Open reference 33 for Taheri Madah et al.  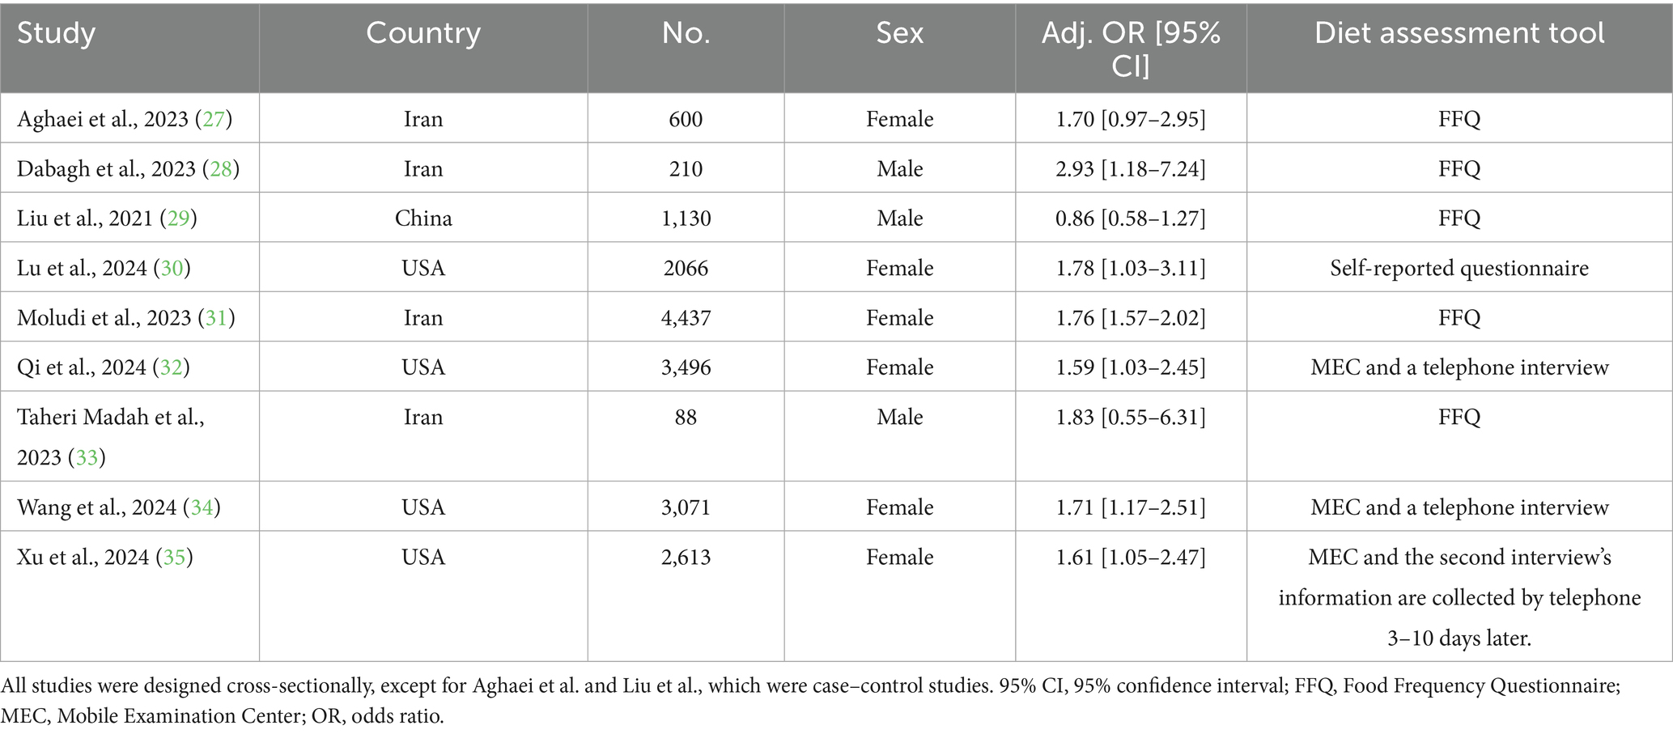pyautogui.click(x=87, y=458)
